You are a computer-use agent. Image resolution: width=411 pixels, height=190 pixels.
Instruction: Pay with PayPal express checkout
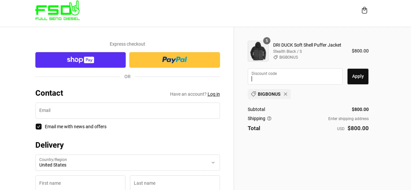[175, 60]
